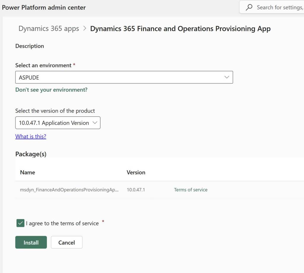Viewport: 304px width, 273px height.
Task: Click the search magnifier icon
Action: tap(249, 7)
